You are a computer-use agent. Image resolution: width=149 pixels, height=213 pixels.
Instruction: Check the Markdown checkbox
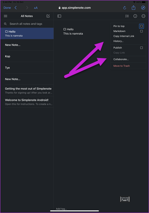(141, 31)
